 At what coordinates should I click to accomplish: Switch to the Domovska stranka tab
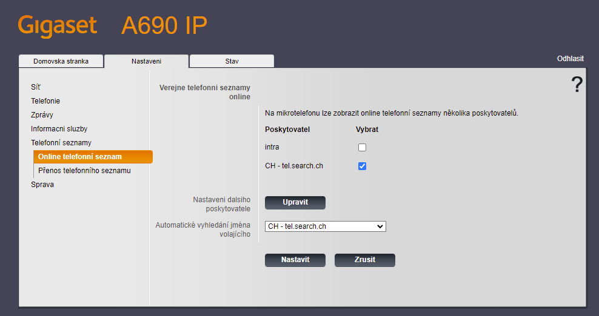[x=61, y=61]
